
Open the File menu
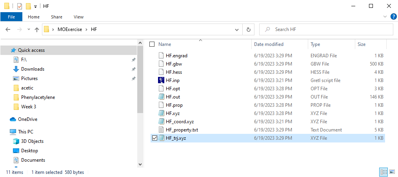point(11,17)
